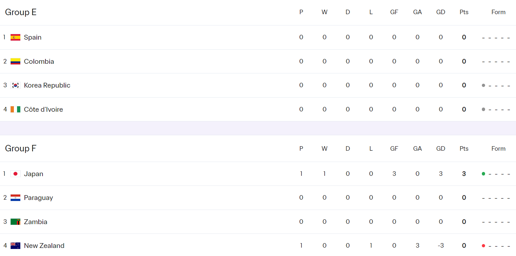516x256 pixels.
Task: Click the Korea Republic flag icon
Action: tap(15, 85)
